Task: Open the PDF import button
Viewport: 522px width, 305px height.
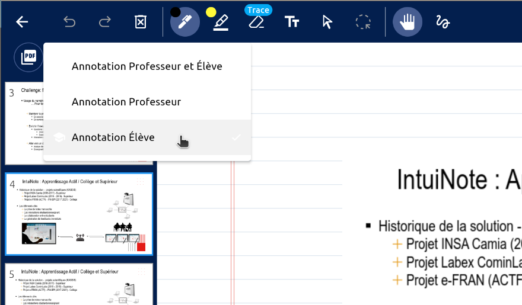Action: [28, 57]
